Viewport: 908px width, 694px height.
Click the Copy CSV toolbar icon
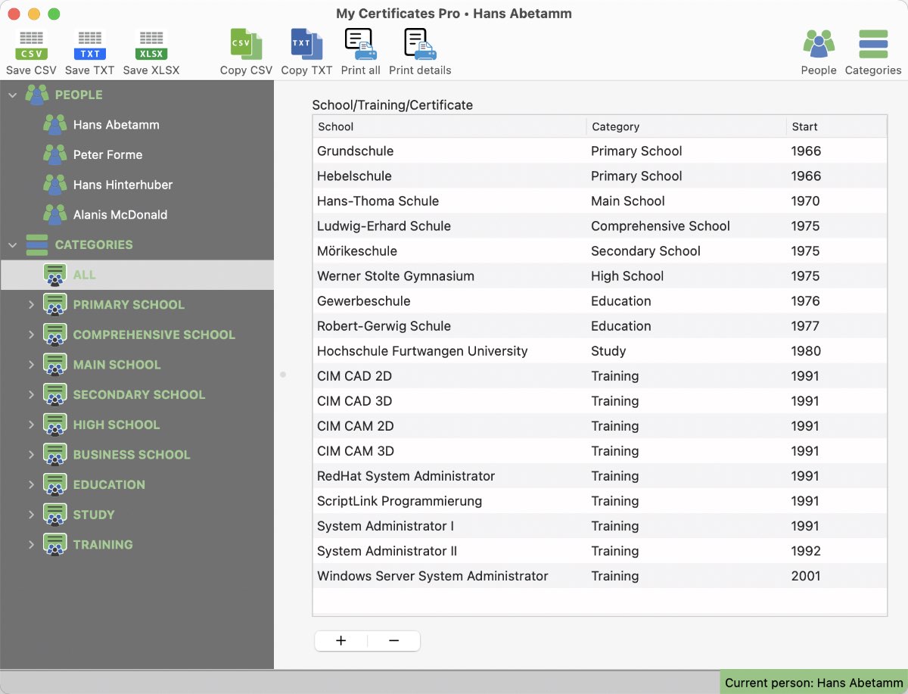246,45
